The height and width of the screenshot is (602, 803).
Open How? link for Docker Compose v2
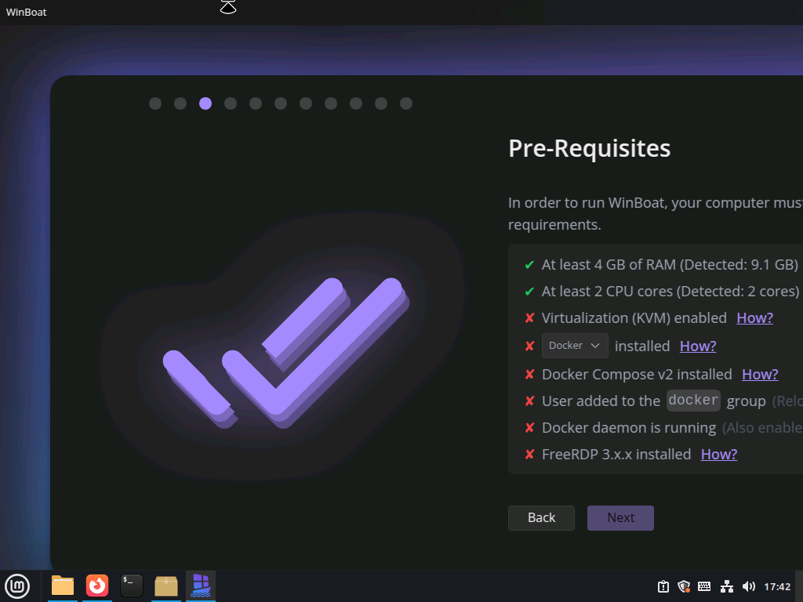(x=760, y=374)
